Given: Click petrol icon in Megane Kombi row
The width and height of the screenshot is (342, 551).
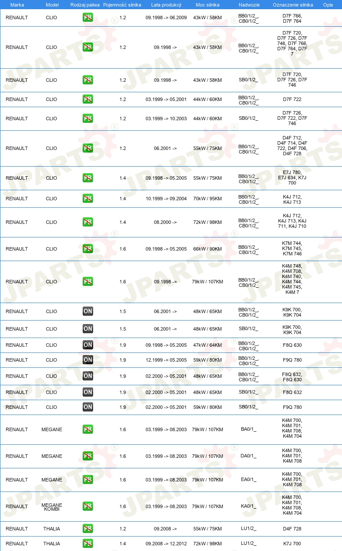Looking at the screenshot, I should [x=87, y=506].
